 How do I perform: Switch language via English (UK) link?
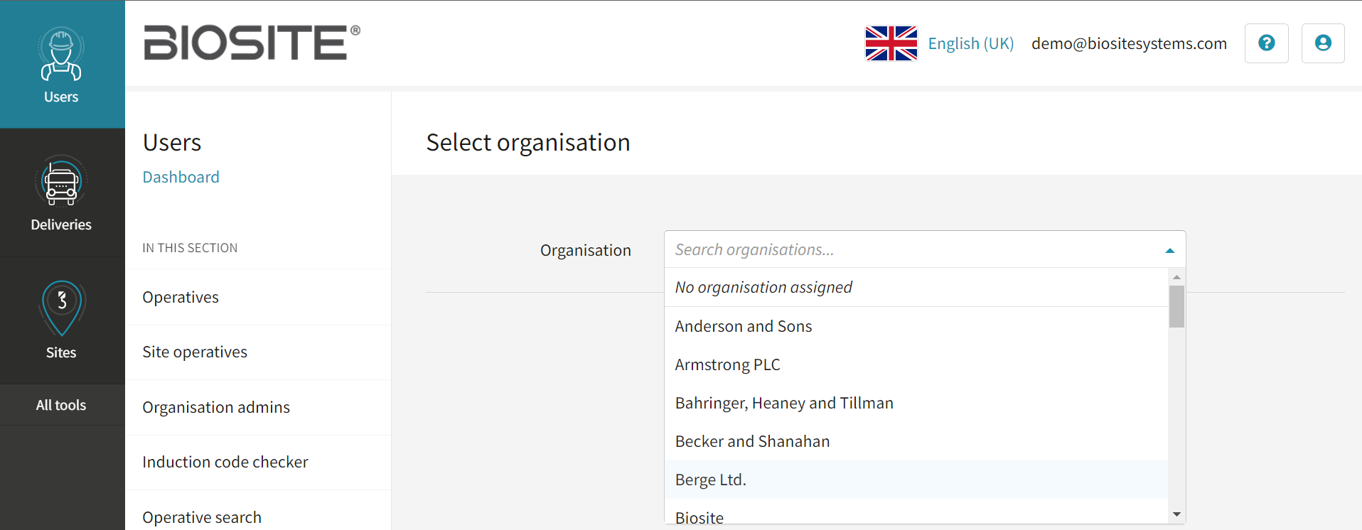(x=971, y=43)
